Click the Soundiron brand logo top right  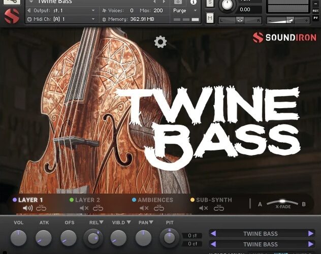284,37
